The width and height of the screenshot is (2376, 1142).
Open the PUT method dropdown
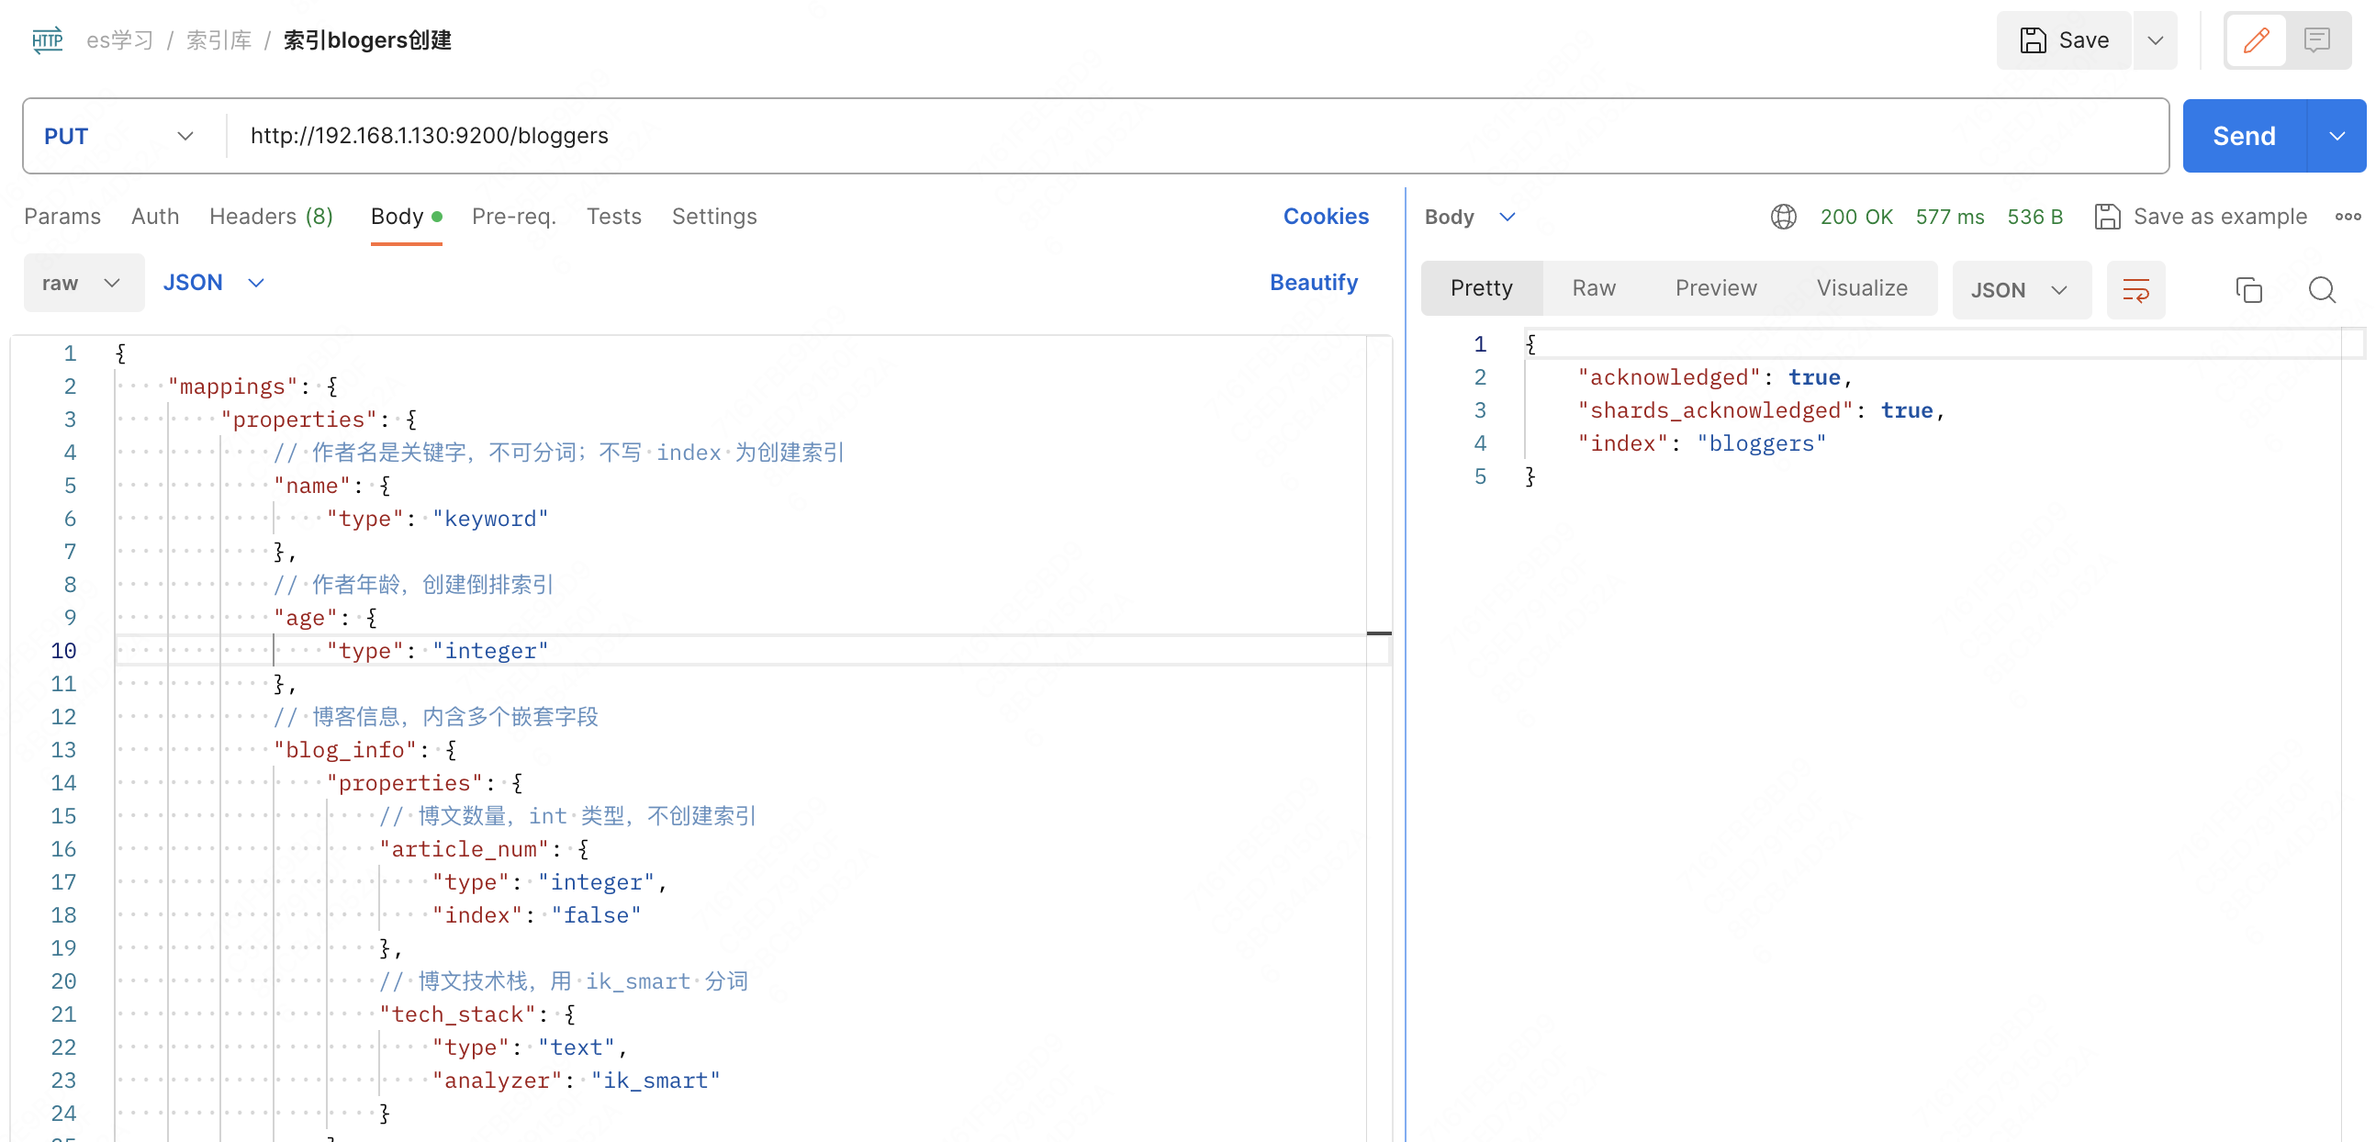coord(120,136)
